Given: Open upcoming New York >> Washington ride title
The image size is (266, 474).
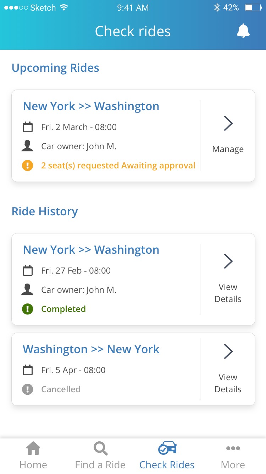Looking at the screenshot, I should tap(91, 106).
